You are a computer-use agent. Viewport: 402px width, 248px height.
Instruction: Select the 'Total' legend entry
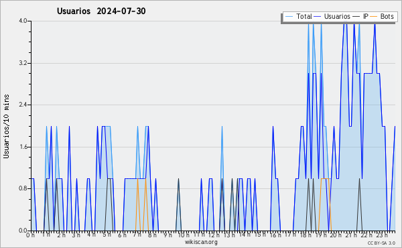click(x=304, y=16)
